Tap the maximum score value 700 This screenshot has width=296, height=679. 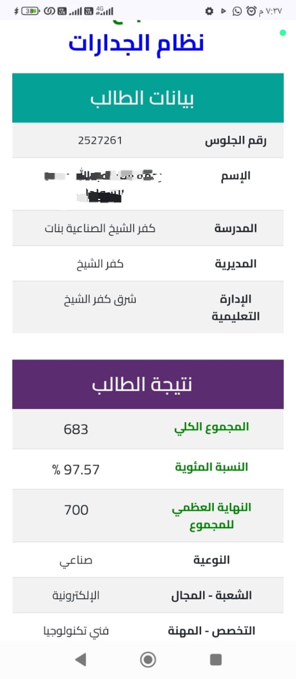[76, 510]
